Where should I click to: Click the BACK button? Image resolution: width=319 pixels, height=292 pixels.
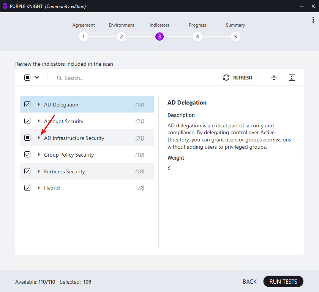(x=250, y=282)
